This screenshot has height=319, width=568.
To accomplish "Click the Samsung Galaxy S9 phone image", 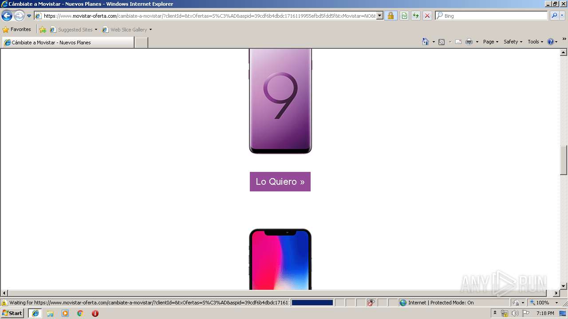I will (280, 101).
